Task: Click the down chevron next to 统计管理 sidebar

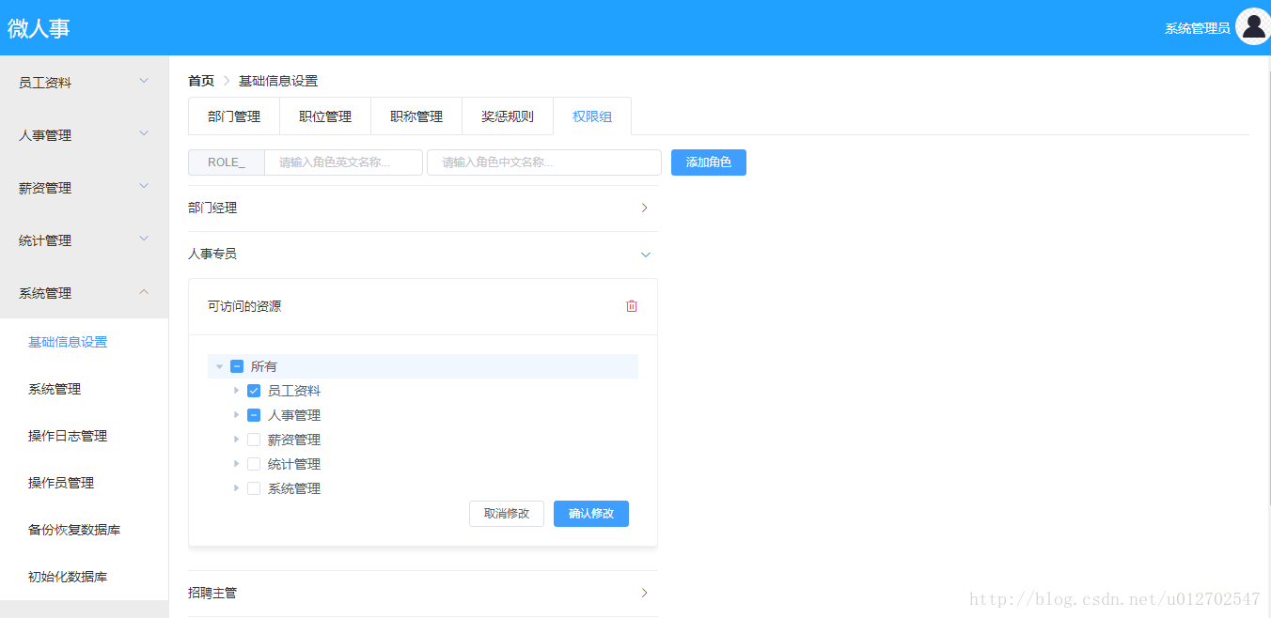Action: [x=144, y=239]
